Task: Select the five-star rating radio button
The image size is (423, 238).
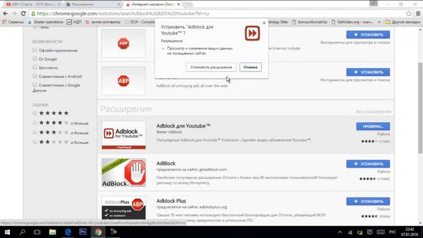Action: pyautogui.click(x=34, y=113)
